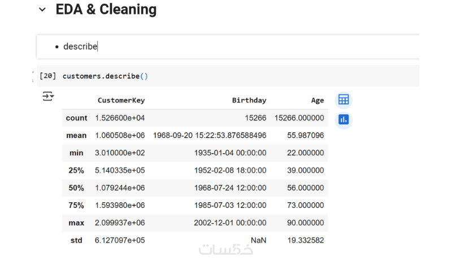The image size is (452, 260).
Task: Convert dataframe to interactive table
Action: pyautogui.click(x=344, y=100)
